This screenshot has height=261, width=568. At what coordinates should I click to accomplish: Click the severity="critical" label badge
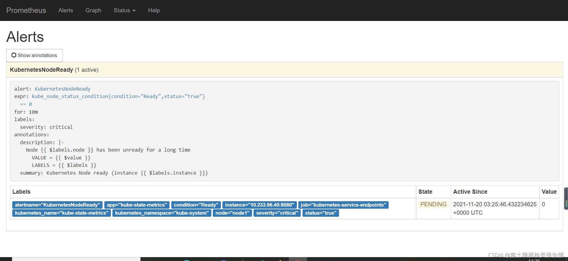coord(277,213)
